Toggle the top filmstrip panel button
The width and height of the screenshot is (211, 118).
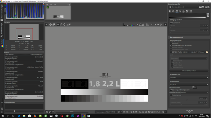tap(165, 25)
